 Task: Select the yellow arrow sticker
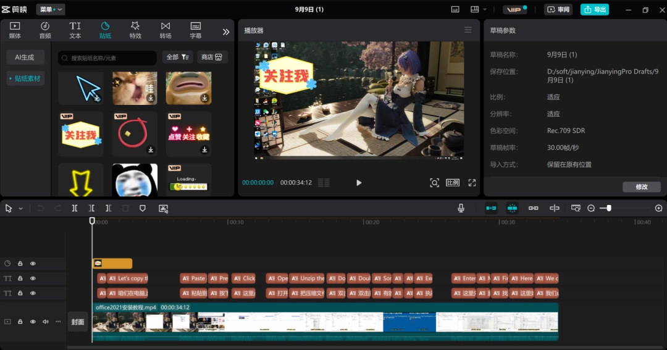point(81,180)
